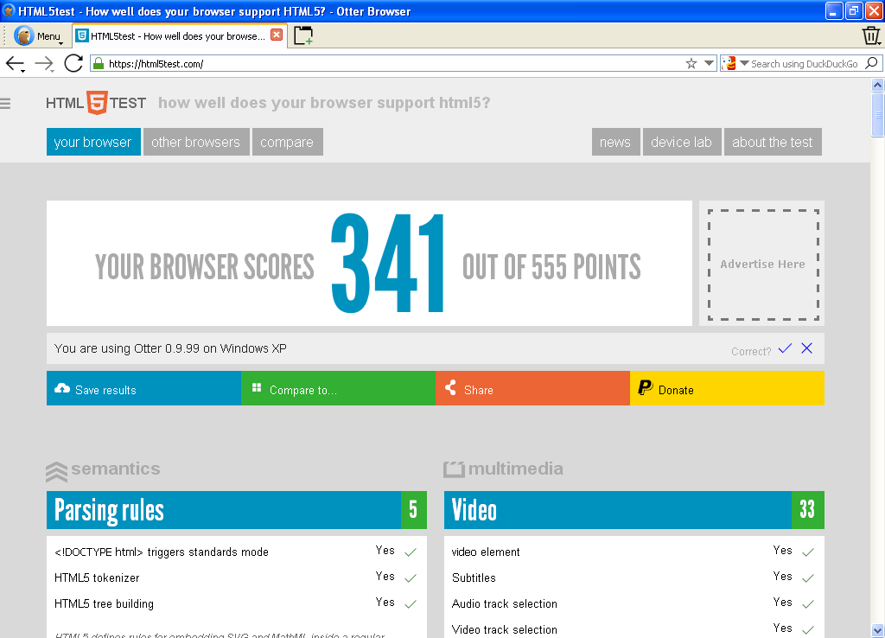The height and width of the screenshot is (638, 885).
Task: Click the sidebar hamburger icon on the page
Action: (x=7, y=103)
